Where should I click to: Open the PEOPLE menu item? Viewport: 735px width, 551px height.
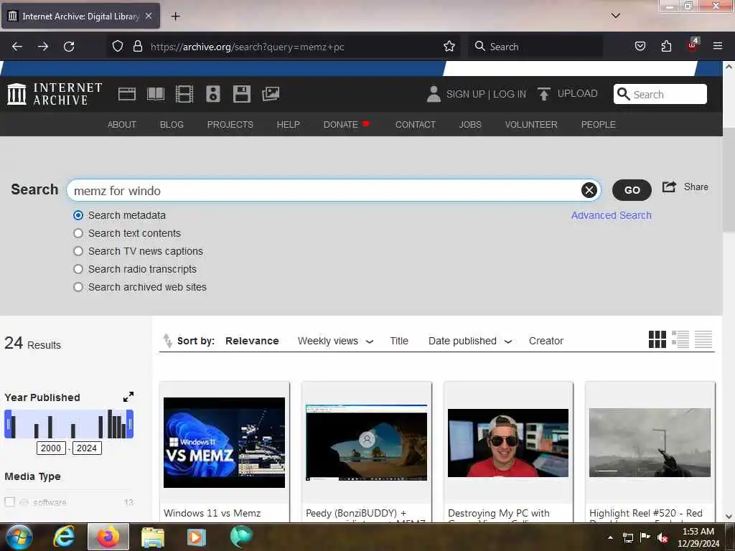pos(598,125)
